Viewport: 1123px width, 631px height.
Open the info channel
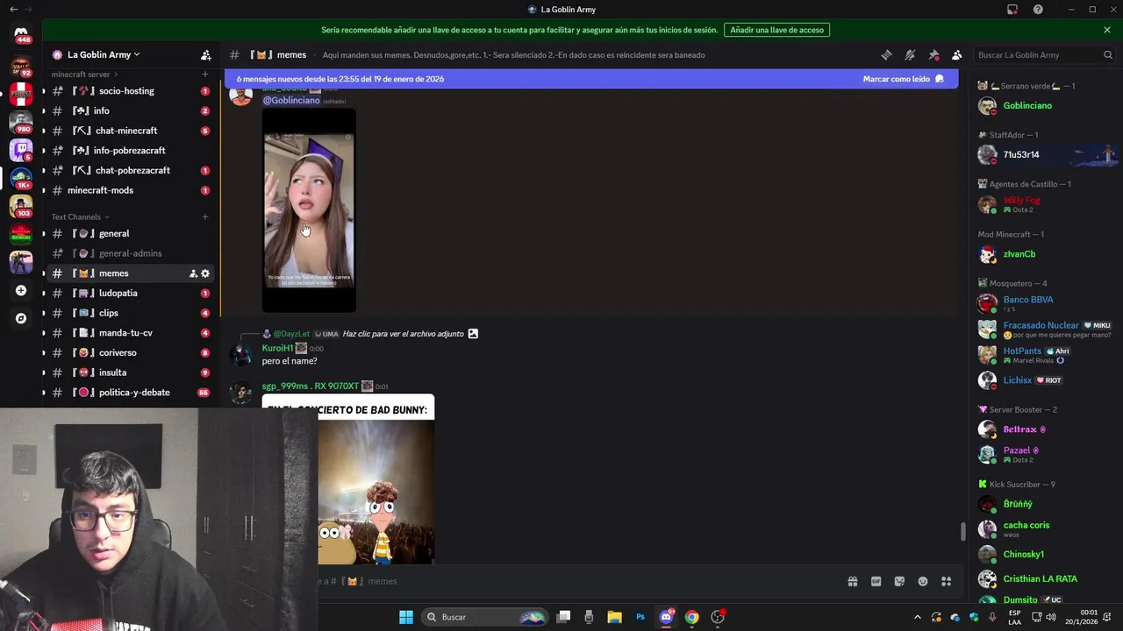tap(131, 111)
